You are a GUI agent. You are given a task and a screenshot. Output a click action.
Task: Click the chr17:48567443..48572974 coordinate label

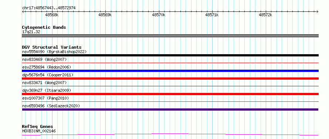pos(49,8)
